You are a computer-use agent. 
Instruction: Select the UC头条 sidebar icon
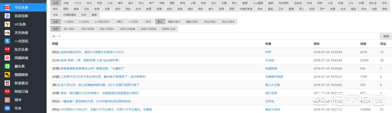[7, 24]
